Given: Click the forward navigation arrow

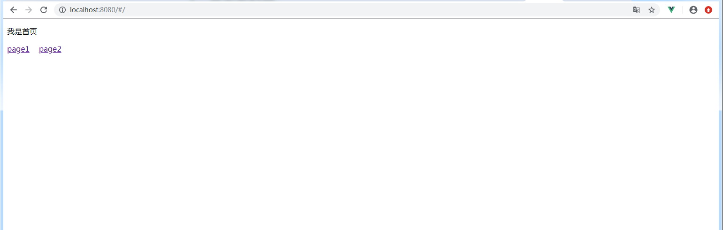Looking at the screenshot, I should (29, 10).
